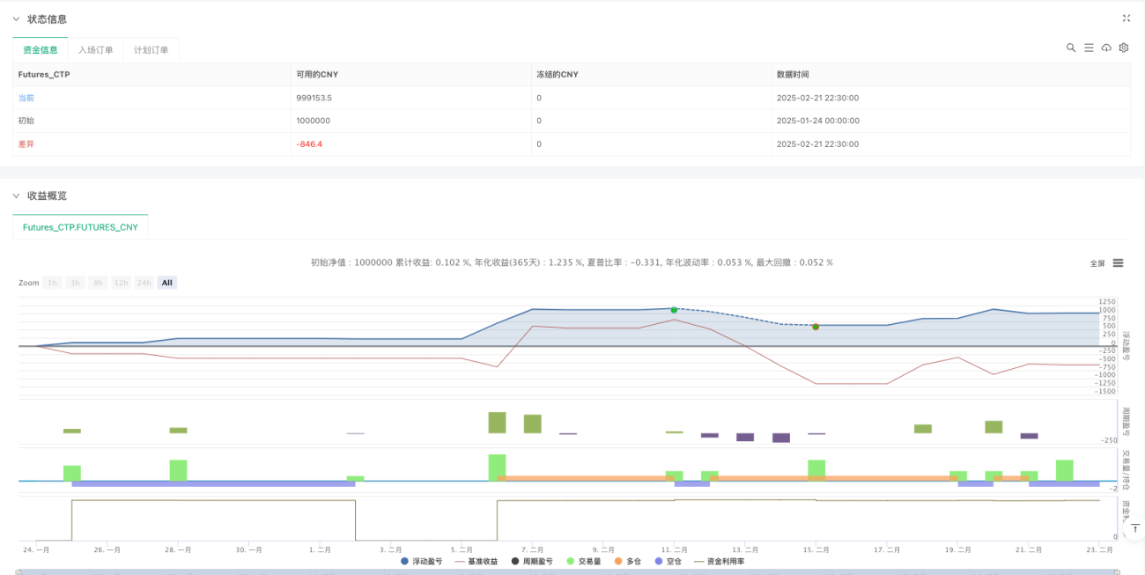Toggle the 交易量 legend series
The height and width of the screenshot is (575, 1145).
(x=584, y=561)
